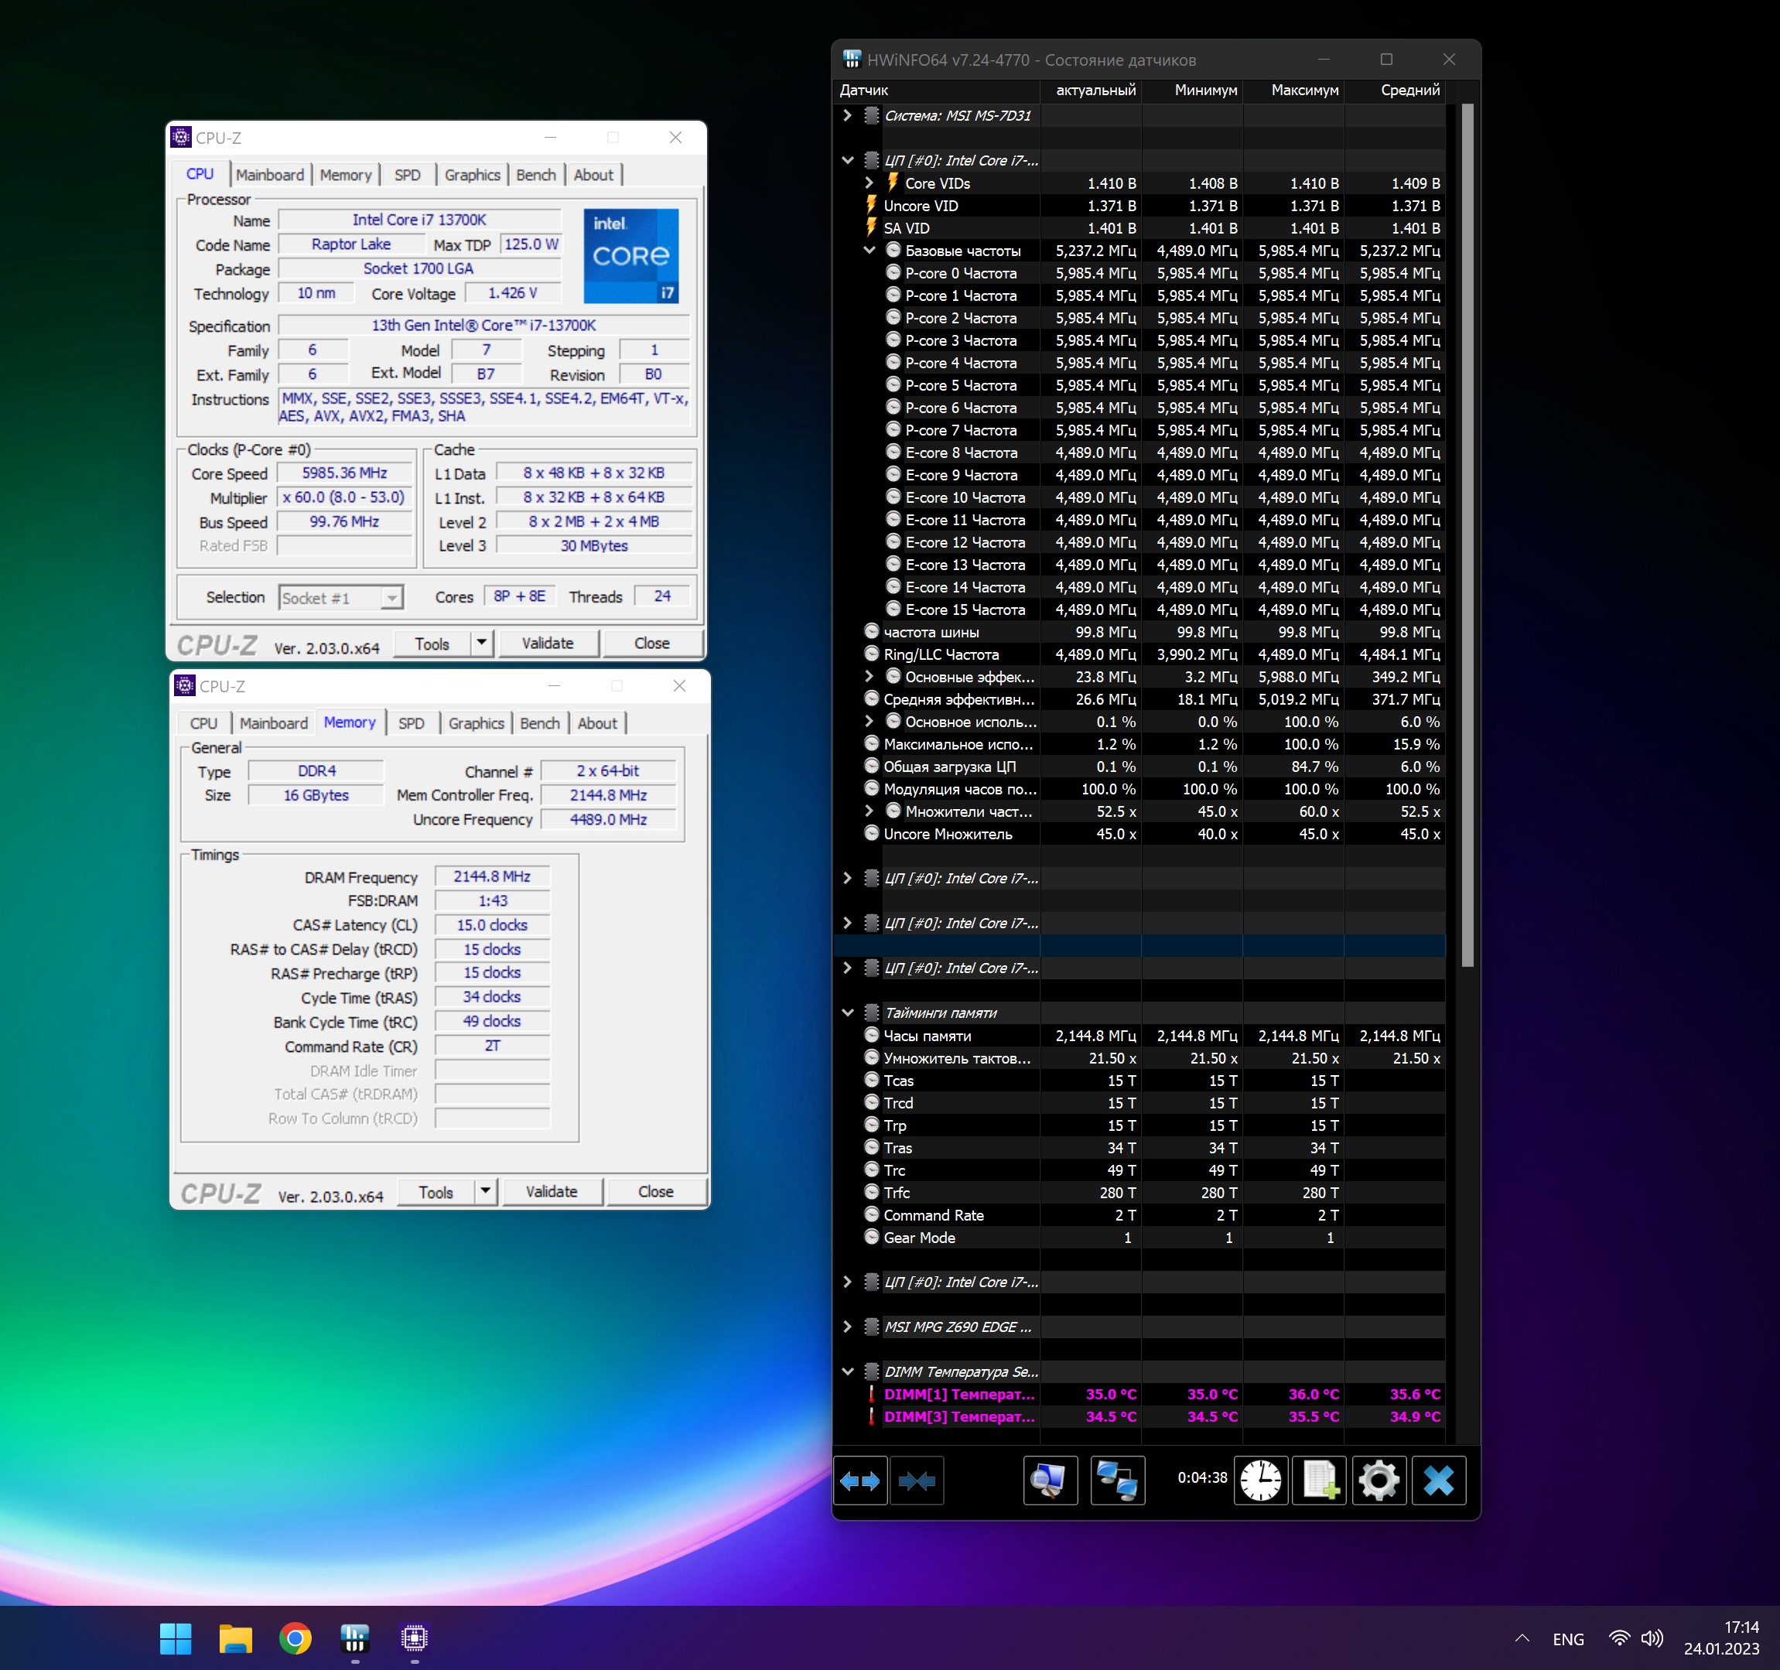
Task: Open the Socket #1 selection dropdown
Action: (x=391, y=597)
